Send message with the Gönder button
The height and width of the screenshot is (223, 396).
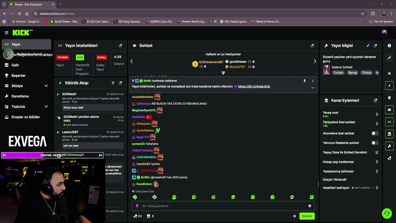click(x=307, y=216)
